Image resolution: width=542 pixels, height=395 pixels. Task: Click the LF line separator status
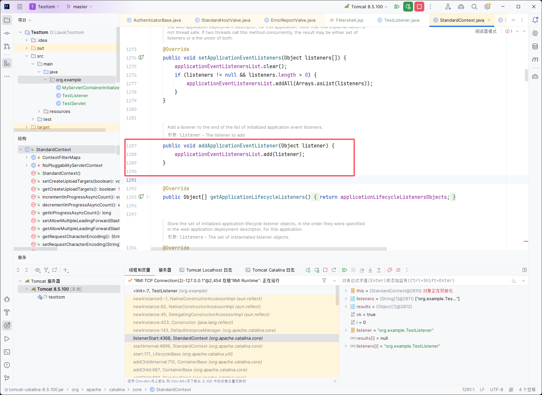pyautogui.click(x=482, y=389)
